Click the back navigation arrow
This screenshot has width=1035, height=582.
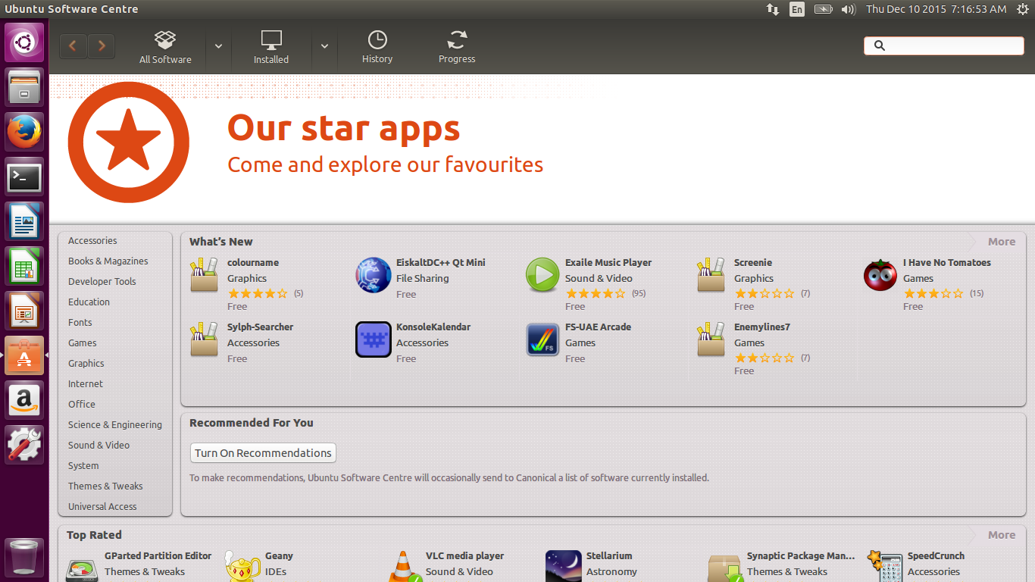tap(73, 46)
